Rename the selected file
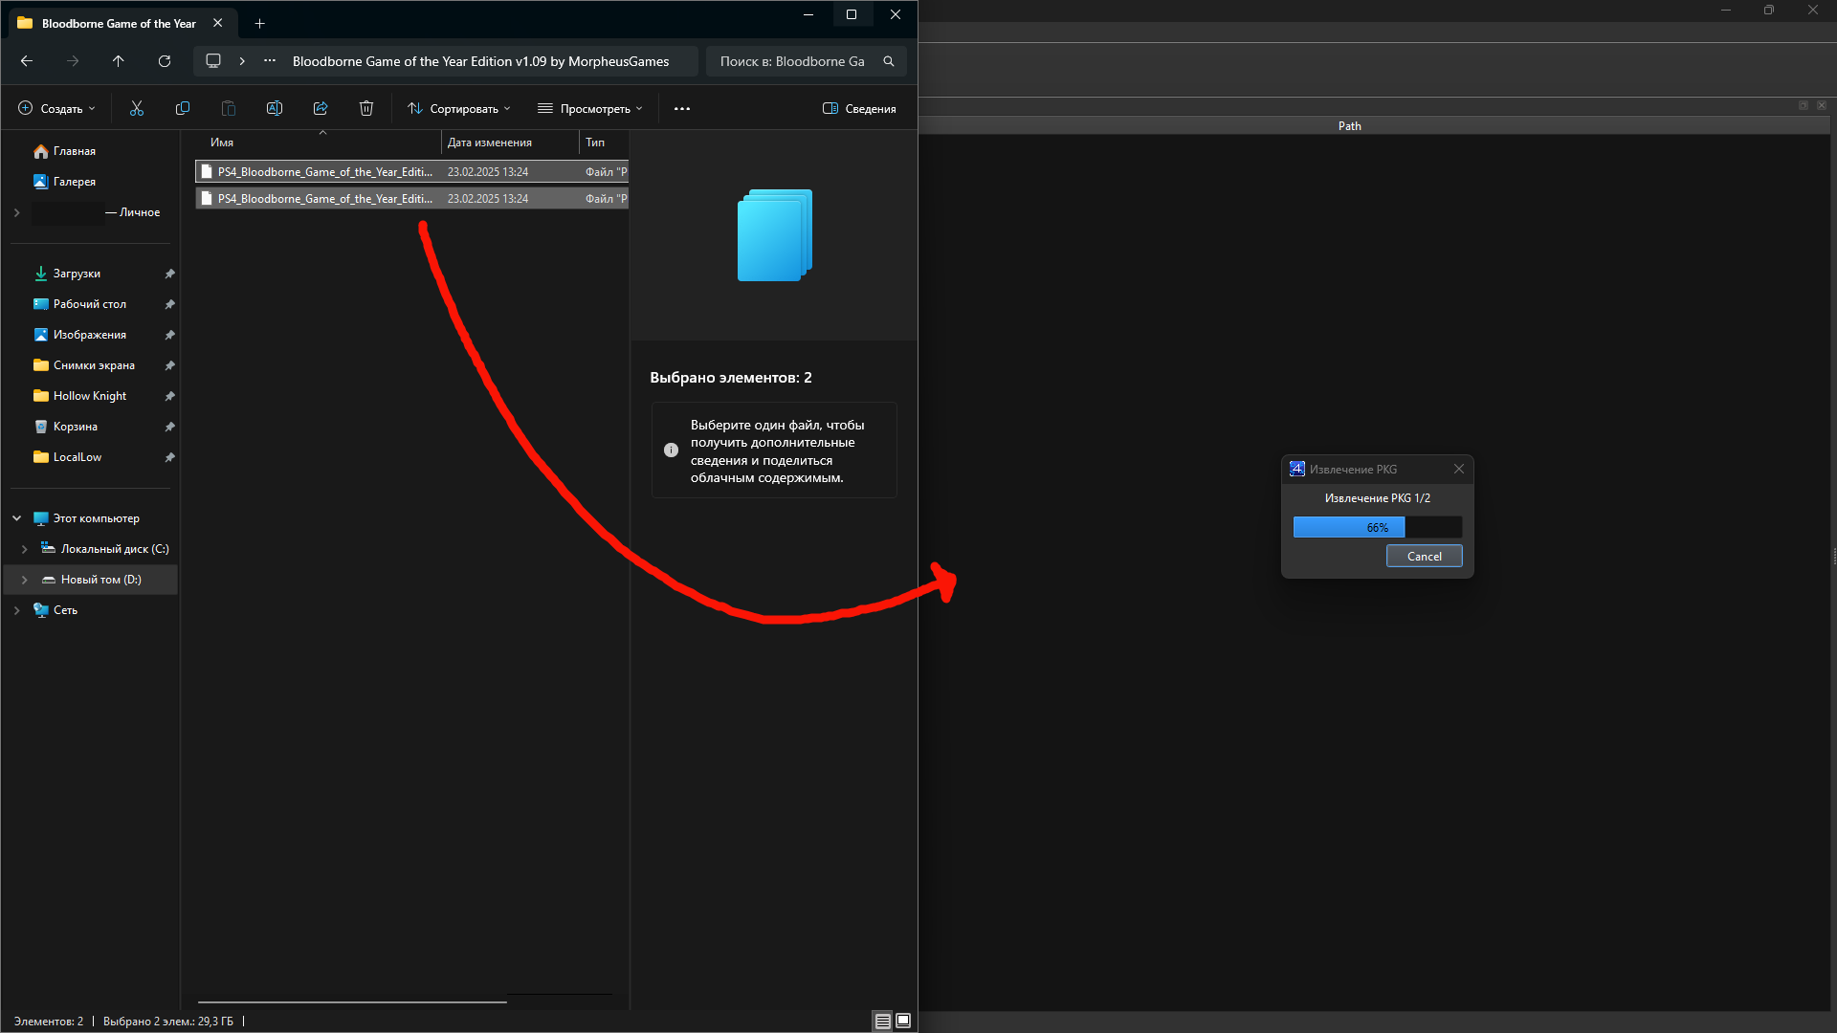The height and width of the screenshot is (1033, 1837). pyautogui.click(x=275, y=109)
